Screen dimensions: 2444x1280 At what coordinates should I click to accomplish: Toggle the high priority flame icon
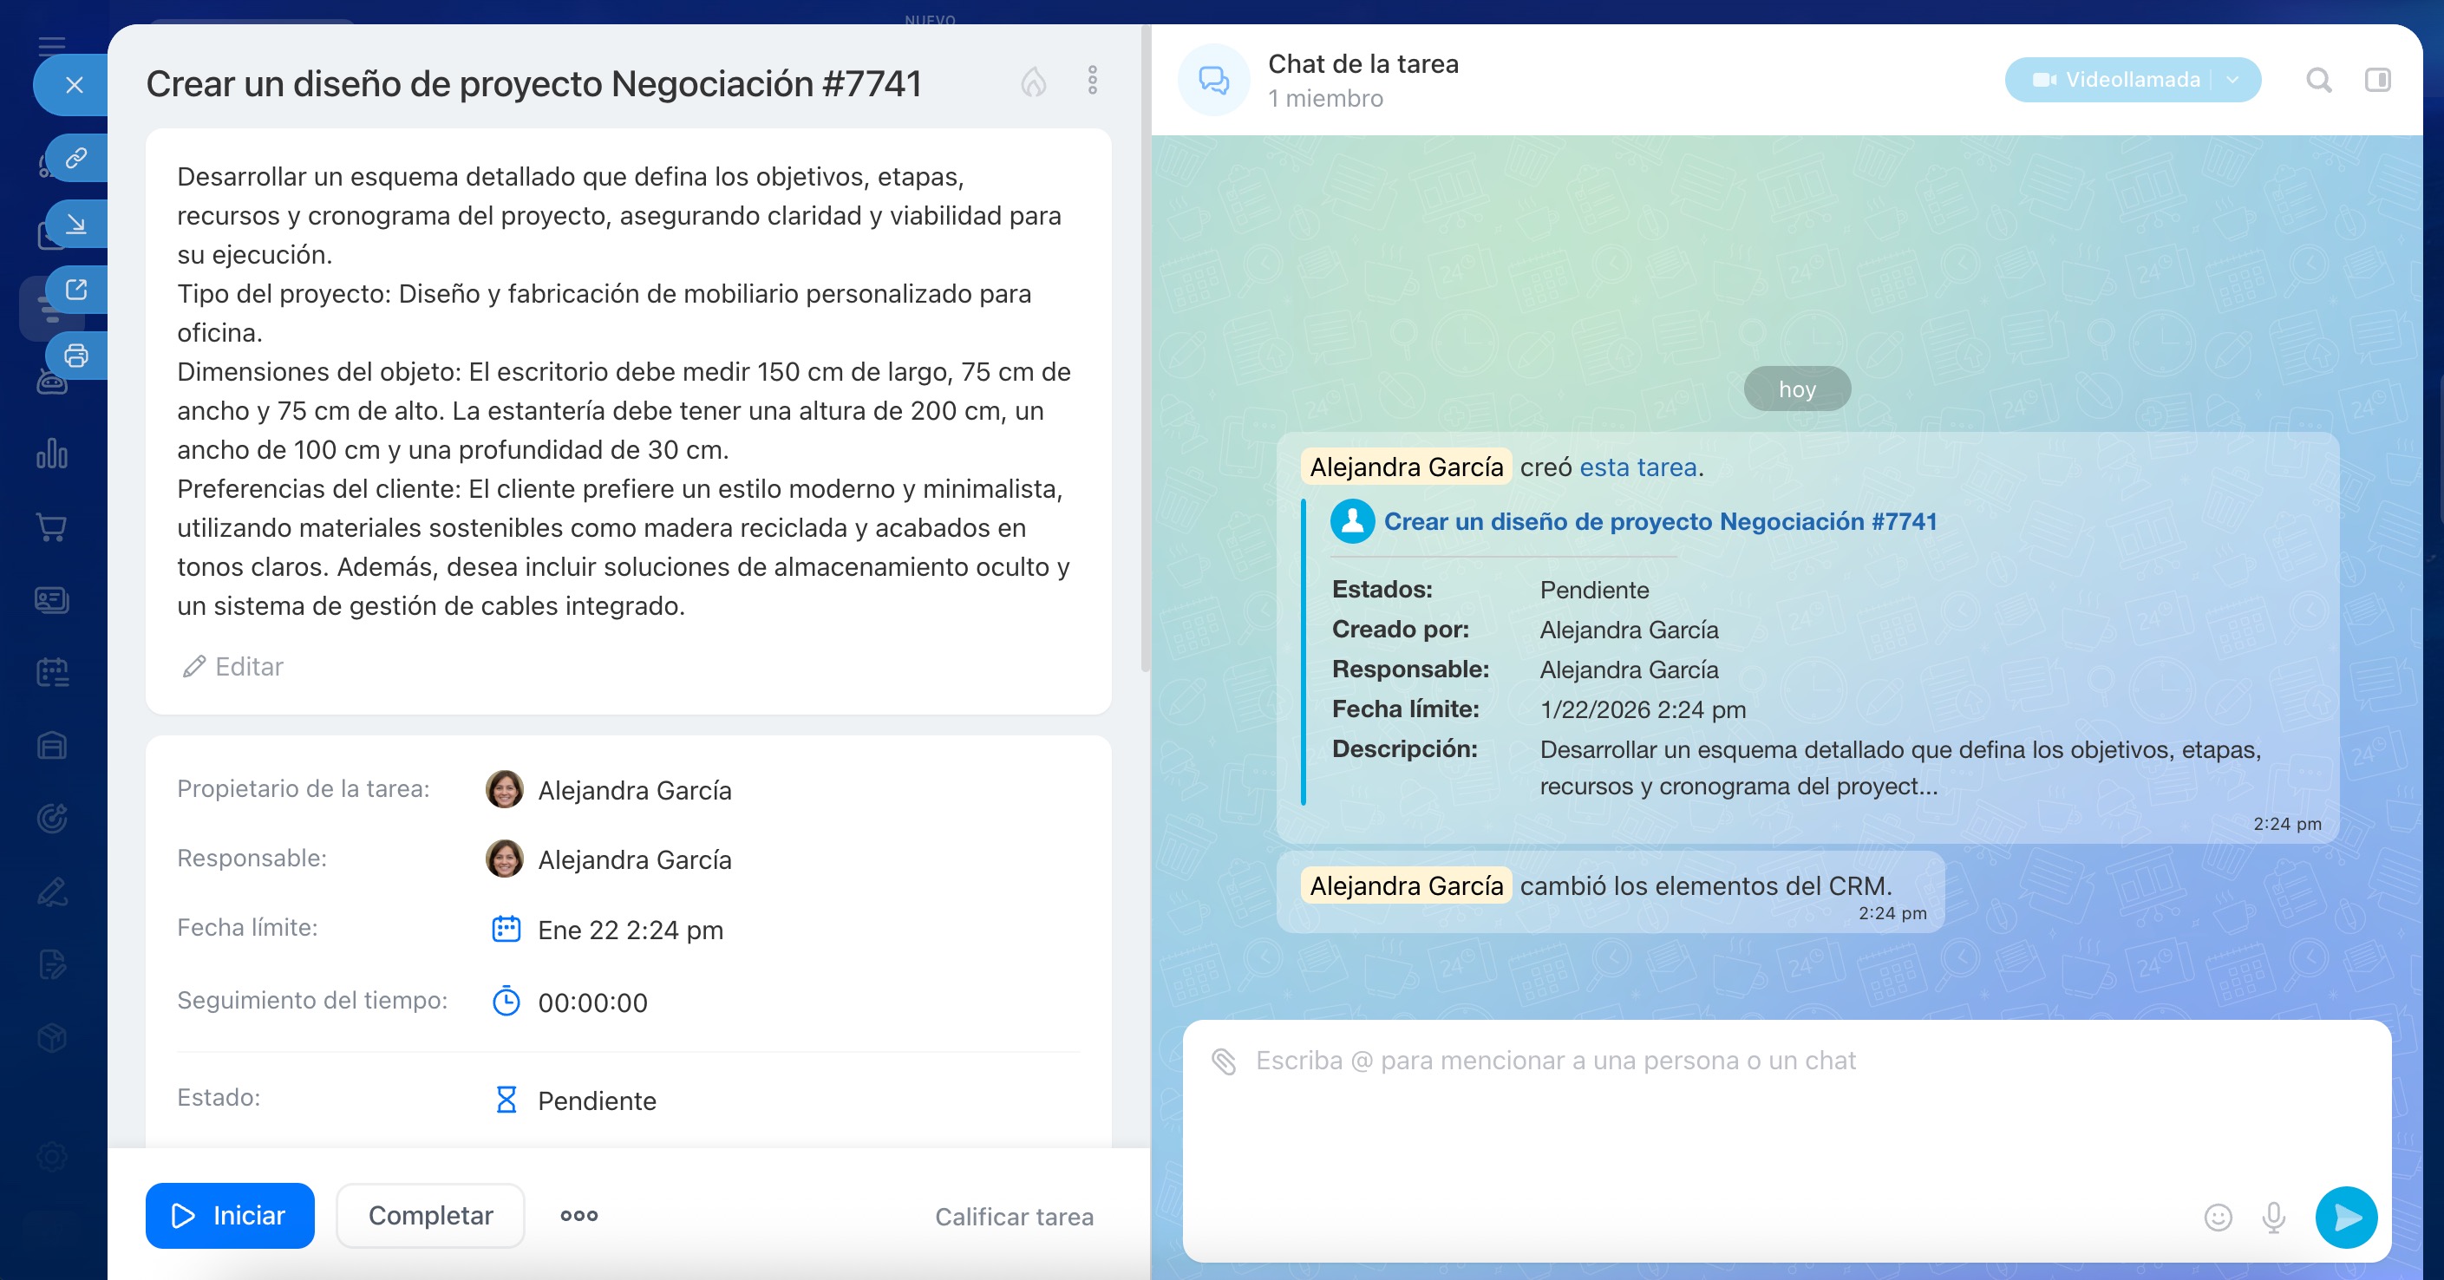pyautogui.click(x=1033, y=82)
